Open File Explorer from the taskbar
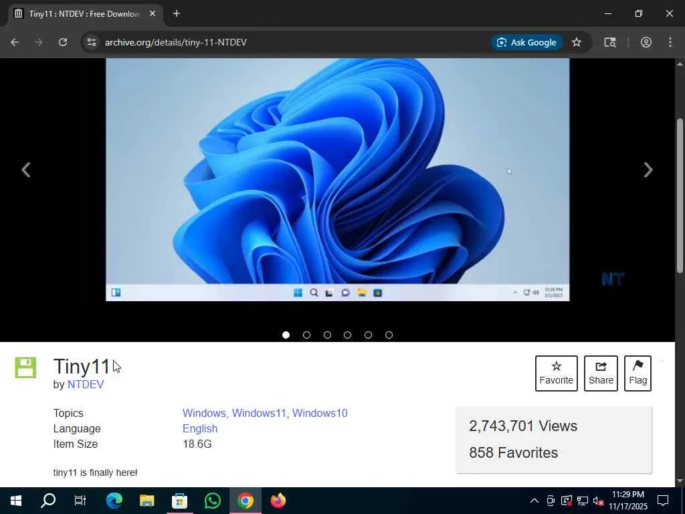The image size is (685, 514). point(146,501)
